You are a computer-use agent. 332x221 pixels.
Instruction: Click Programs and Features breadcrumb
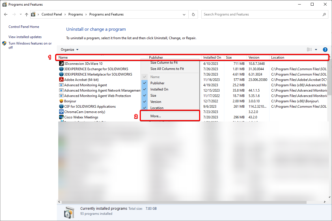(x=106, y=14)
